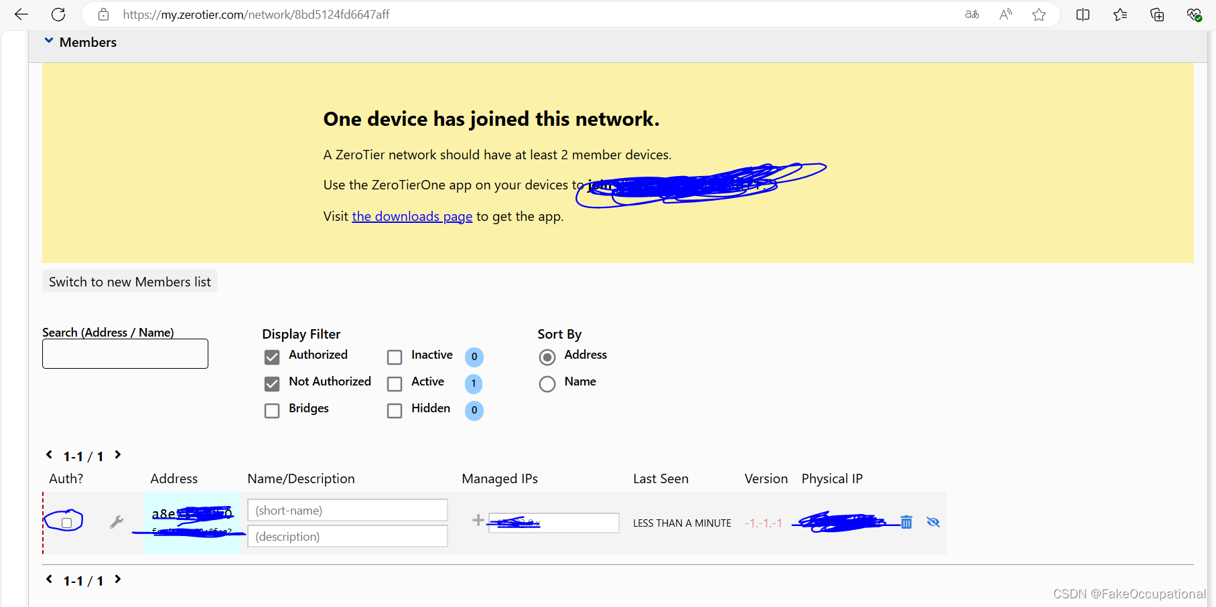Open member settings wrench icon

point(117,522)
